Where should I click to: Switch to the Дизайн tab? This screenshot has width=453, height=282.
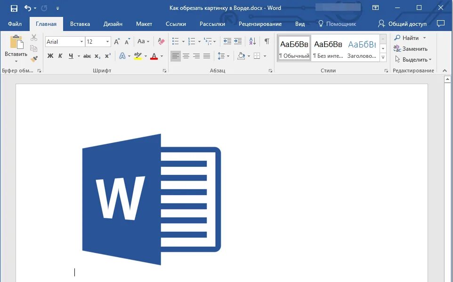[113, 24]
